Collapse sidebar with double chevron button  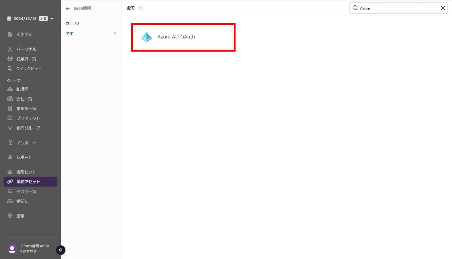click(x=60, y=250)
